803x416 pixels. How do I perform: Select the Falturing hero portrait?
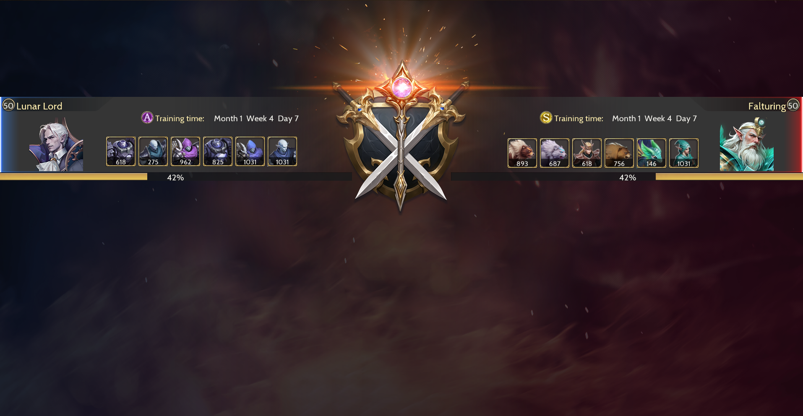click(x=747, y=144)
